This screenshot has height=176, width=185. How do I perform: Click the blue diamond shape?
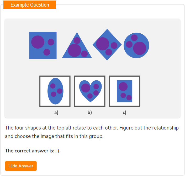point(107,45)
